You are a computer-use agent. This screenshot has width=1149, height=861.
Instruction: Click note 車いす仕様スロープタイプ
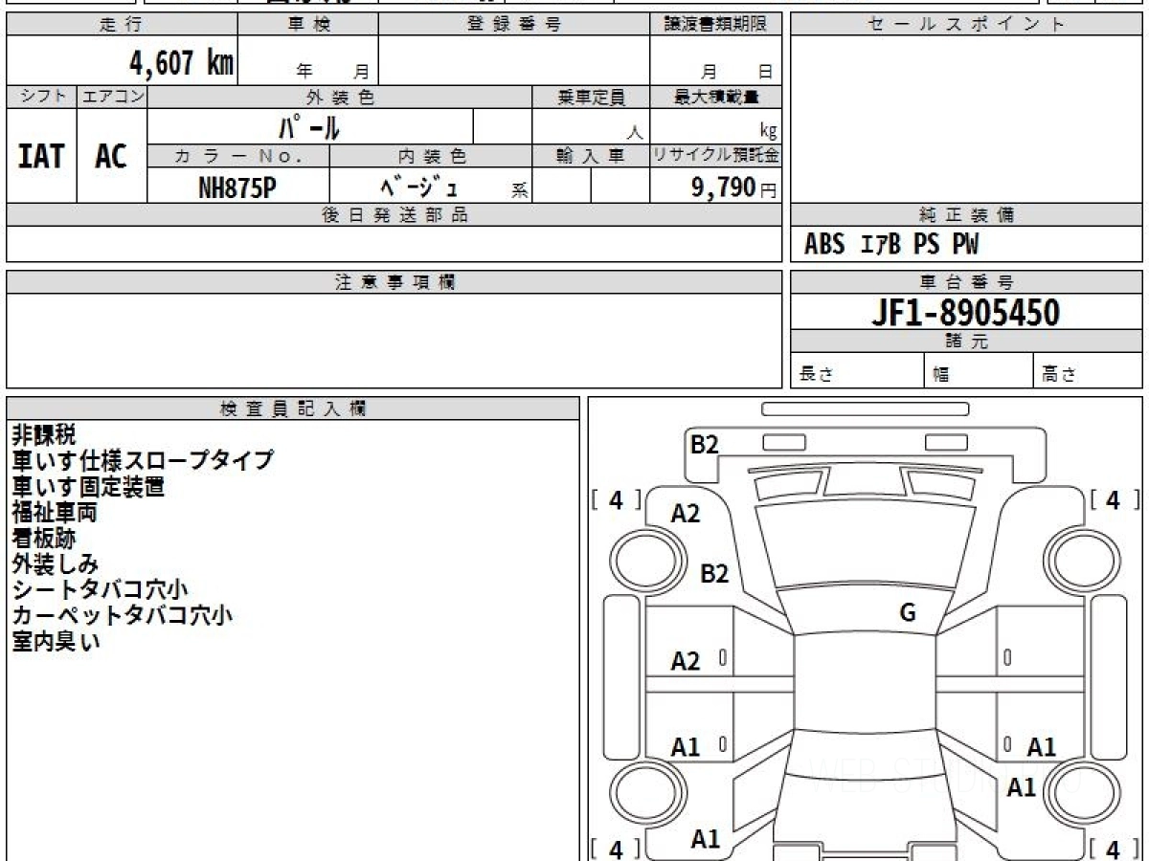point(143,461)
